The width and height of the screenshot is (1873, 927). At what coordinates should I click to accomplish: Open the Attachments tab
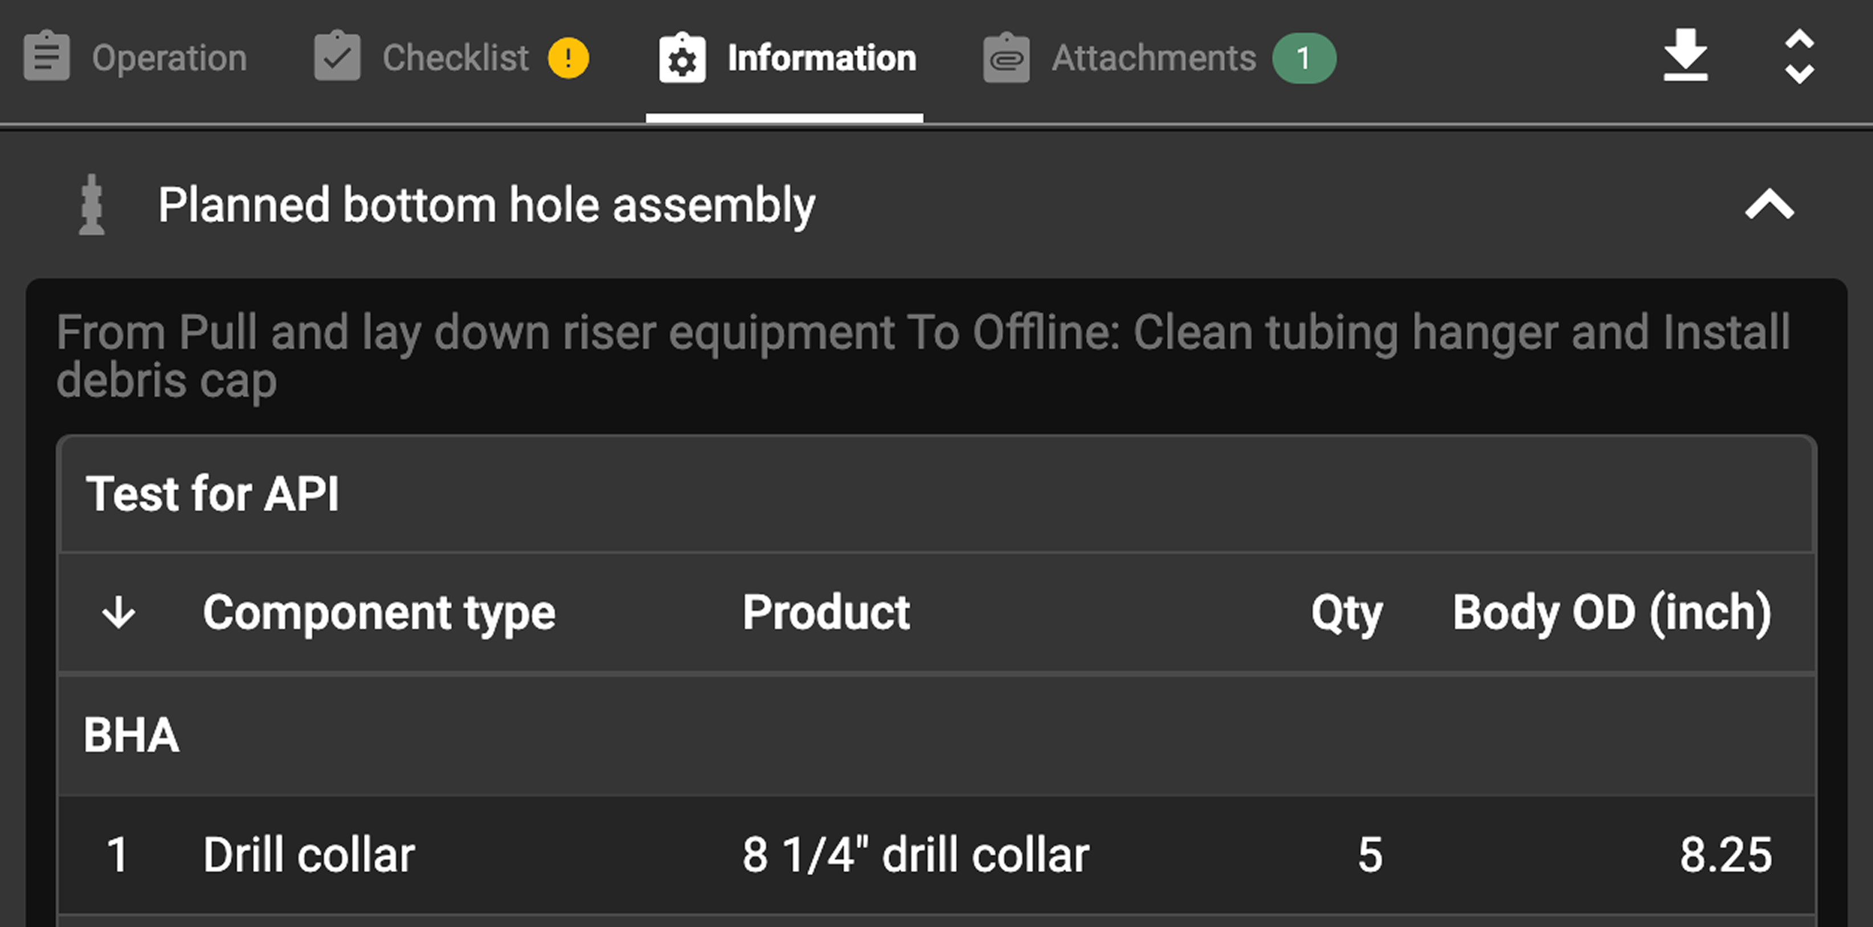coord(1153,58)
